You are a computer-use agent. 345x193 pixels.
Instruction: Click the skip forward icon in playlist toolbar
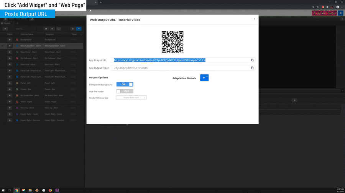coord(52,29)
